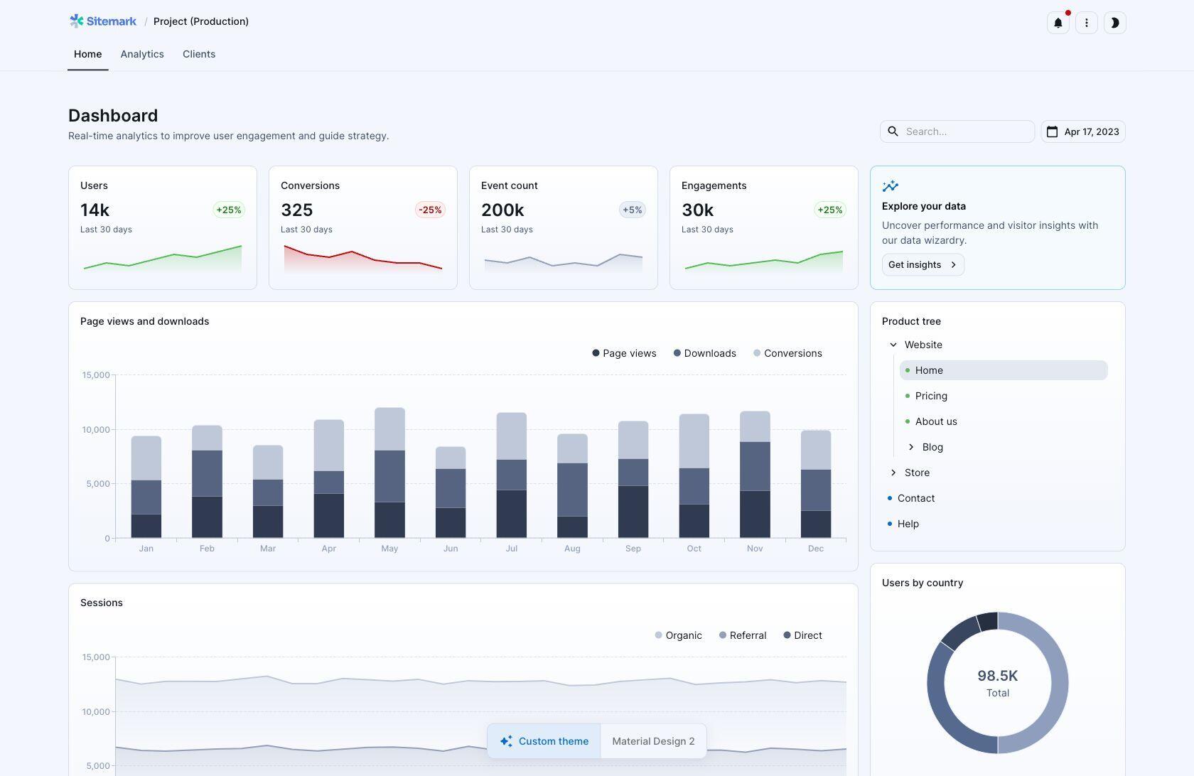Image resolution: width=1194 pixels, height=776 pixels.
Task: Click the Organic legend color dot
Action: [x=658, y=635]
